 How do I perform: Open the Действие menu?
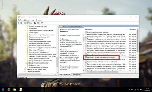point(27,20)
